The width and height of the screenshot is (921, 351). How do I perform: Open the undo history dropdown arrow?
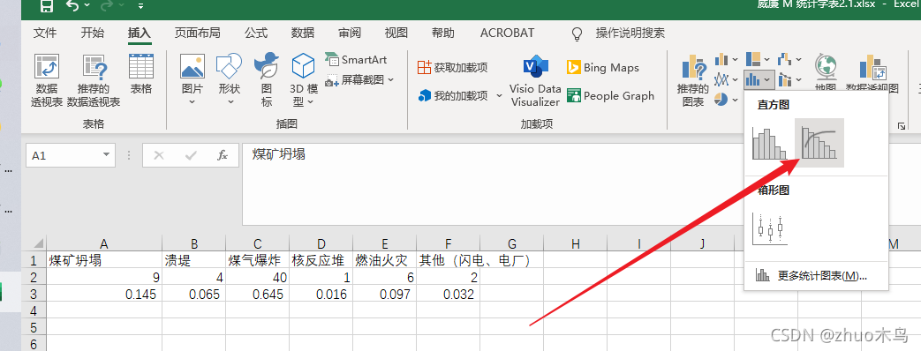(x=87, y=6)
